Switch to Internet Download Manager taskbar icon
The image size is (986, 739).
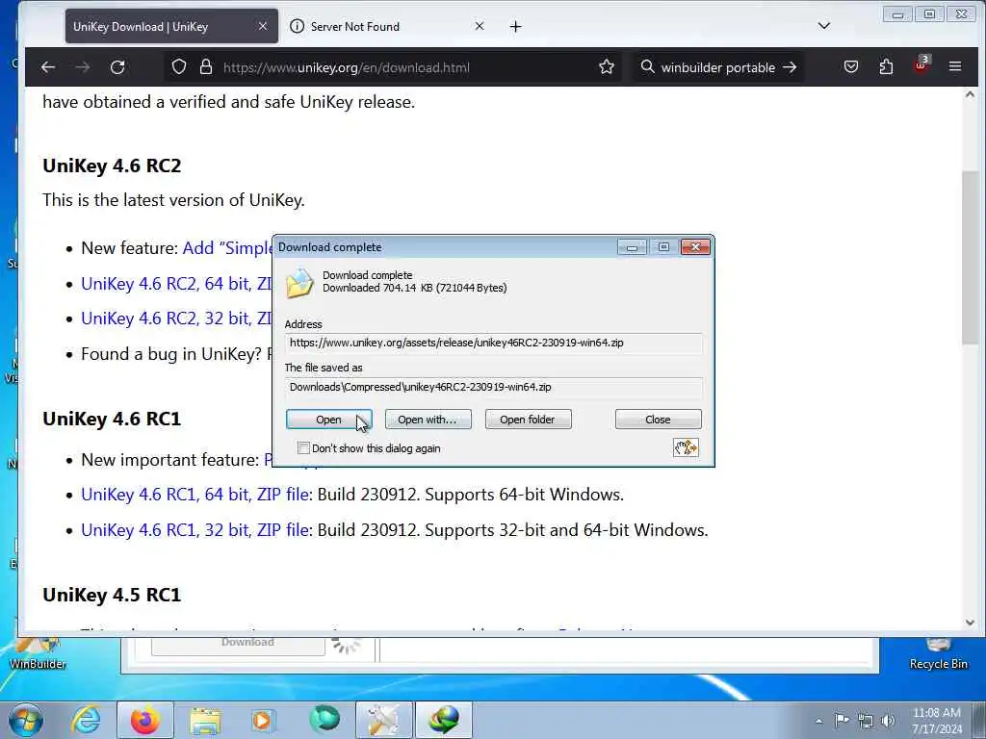click(444, 720)
